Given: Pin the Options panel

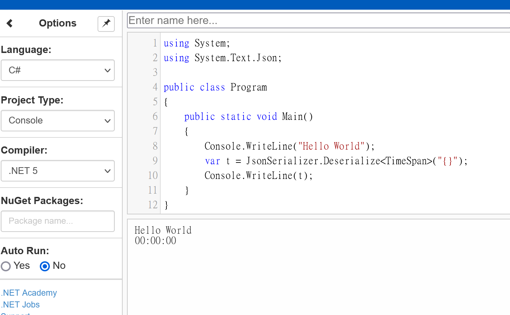Looking at the screenshot, I should [x=106, y=24].
